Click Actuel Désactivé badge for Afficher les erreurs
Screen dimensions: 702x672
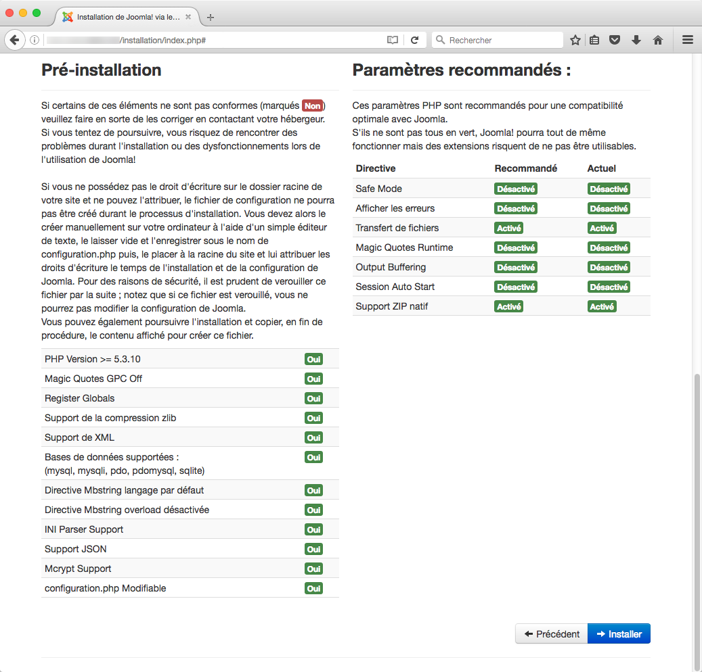point(609,209)
